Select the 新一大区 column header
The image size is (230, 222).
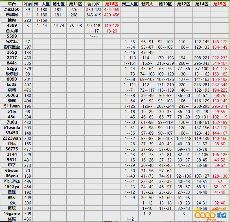tap(42, 4)
